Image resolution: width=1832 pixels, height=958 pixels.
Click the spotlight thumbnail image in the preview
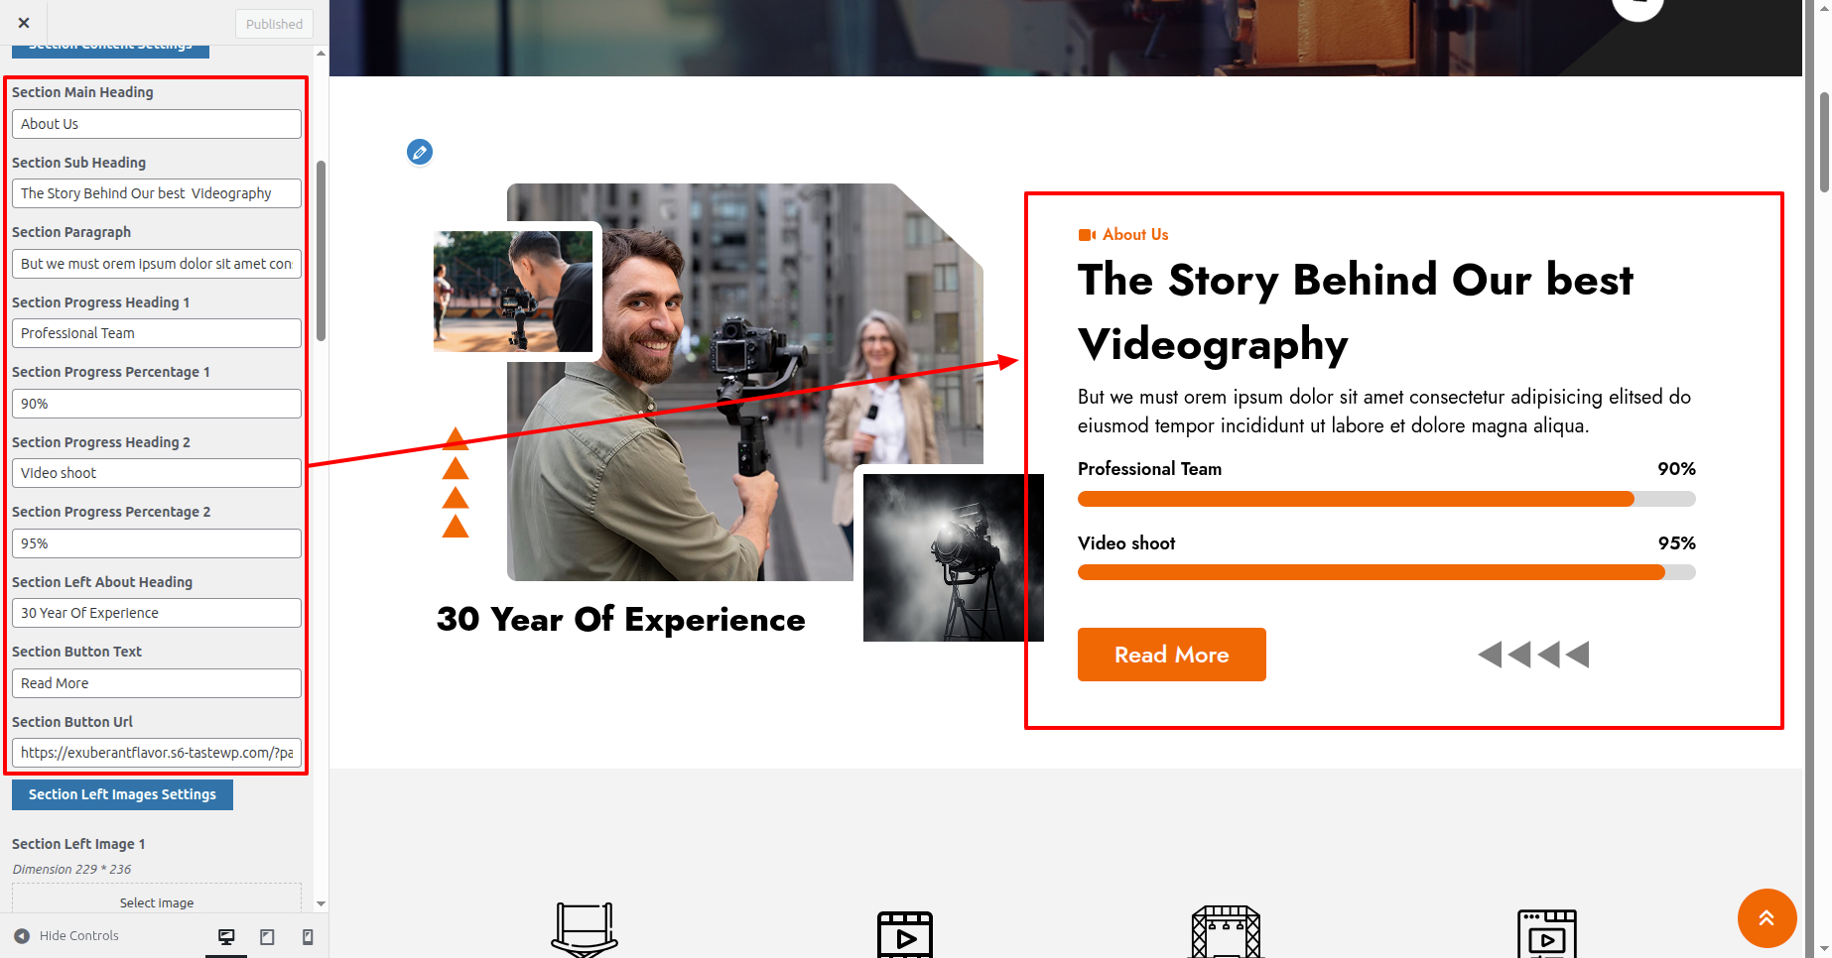(953, 557)
